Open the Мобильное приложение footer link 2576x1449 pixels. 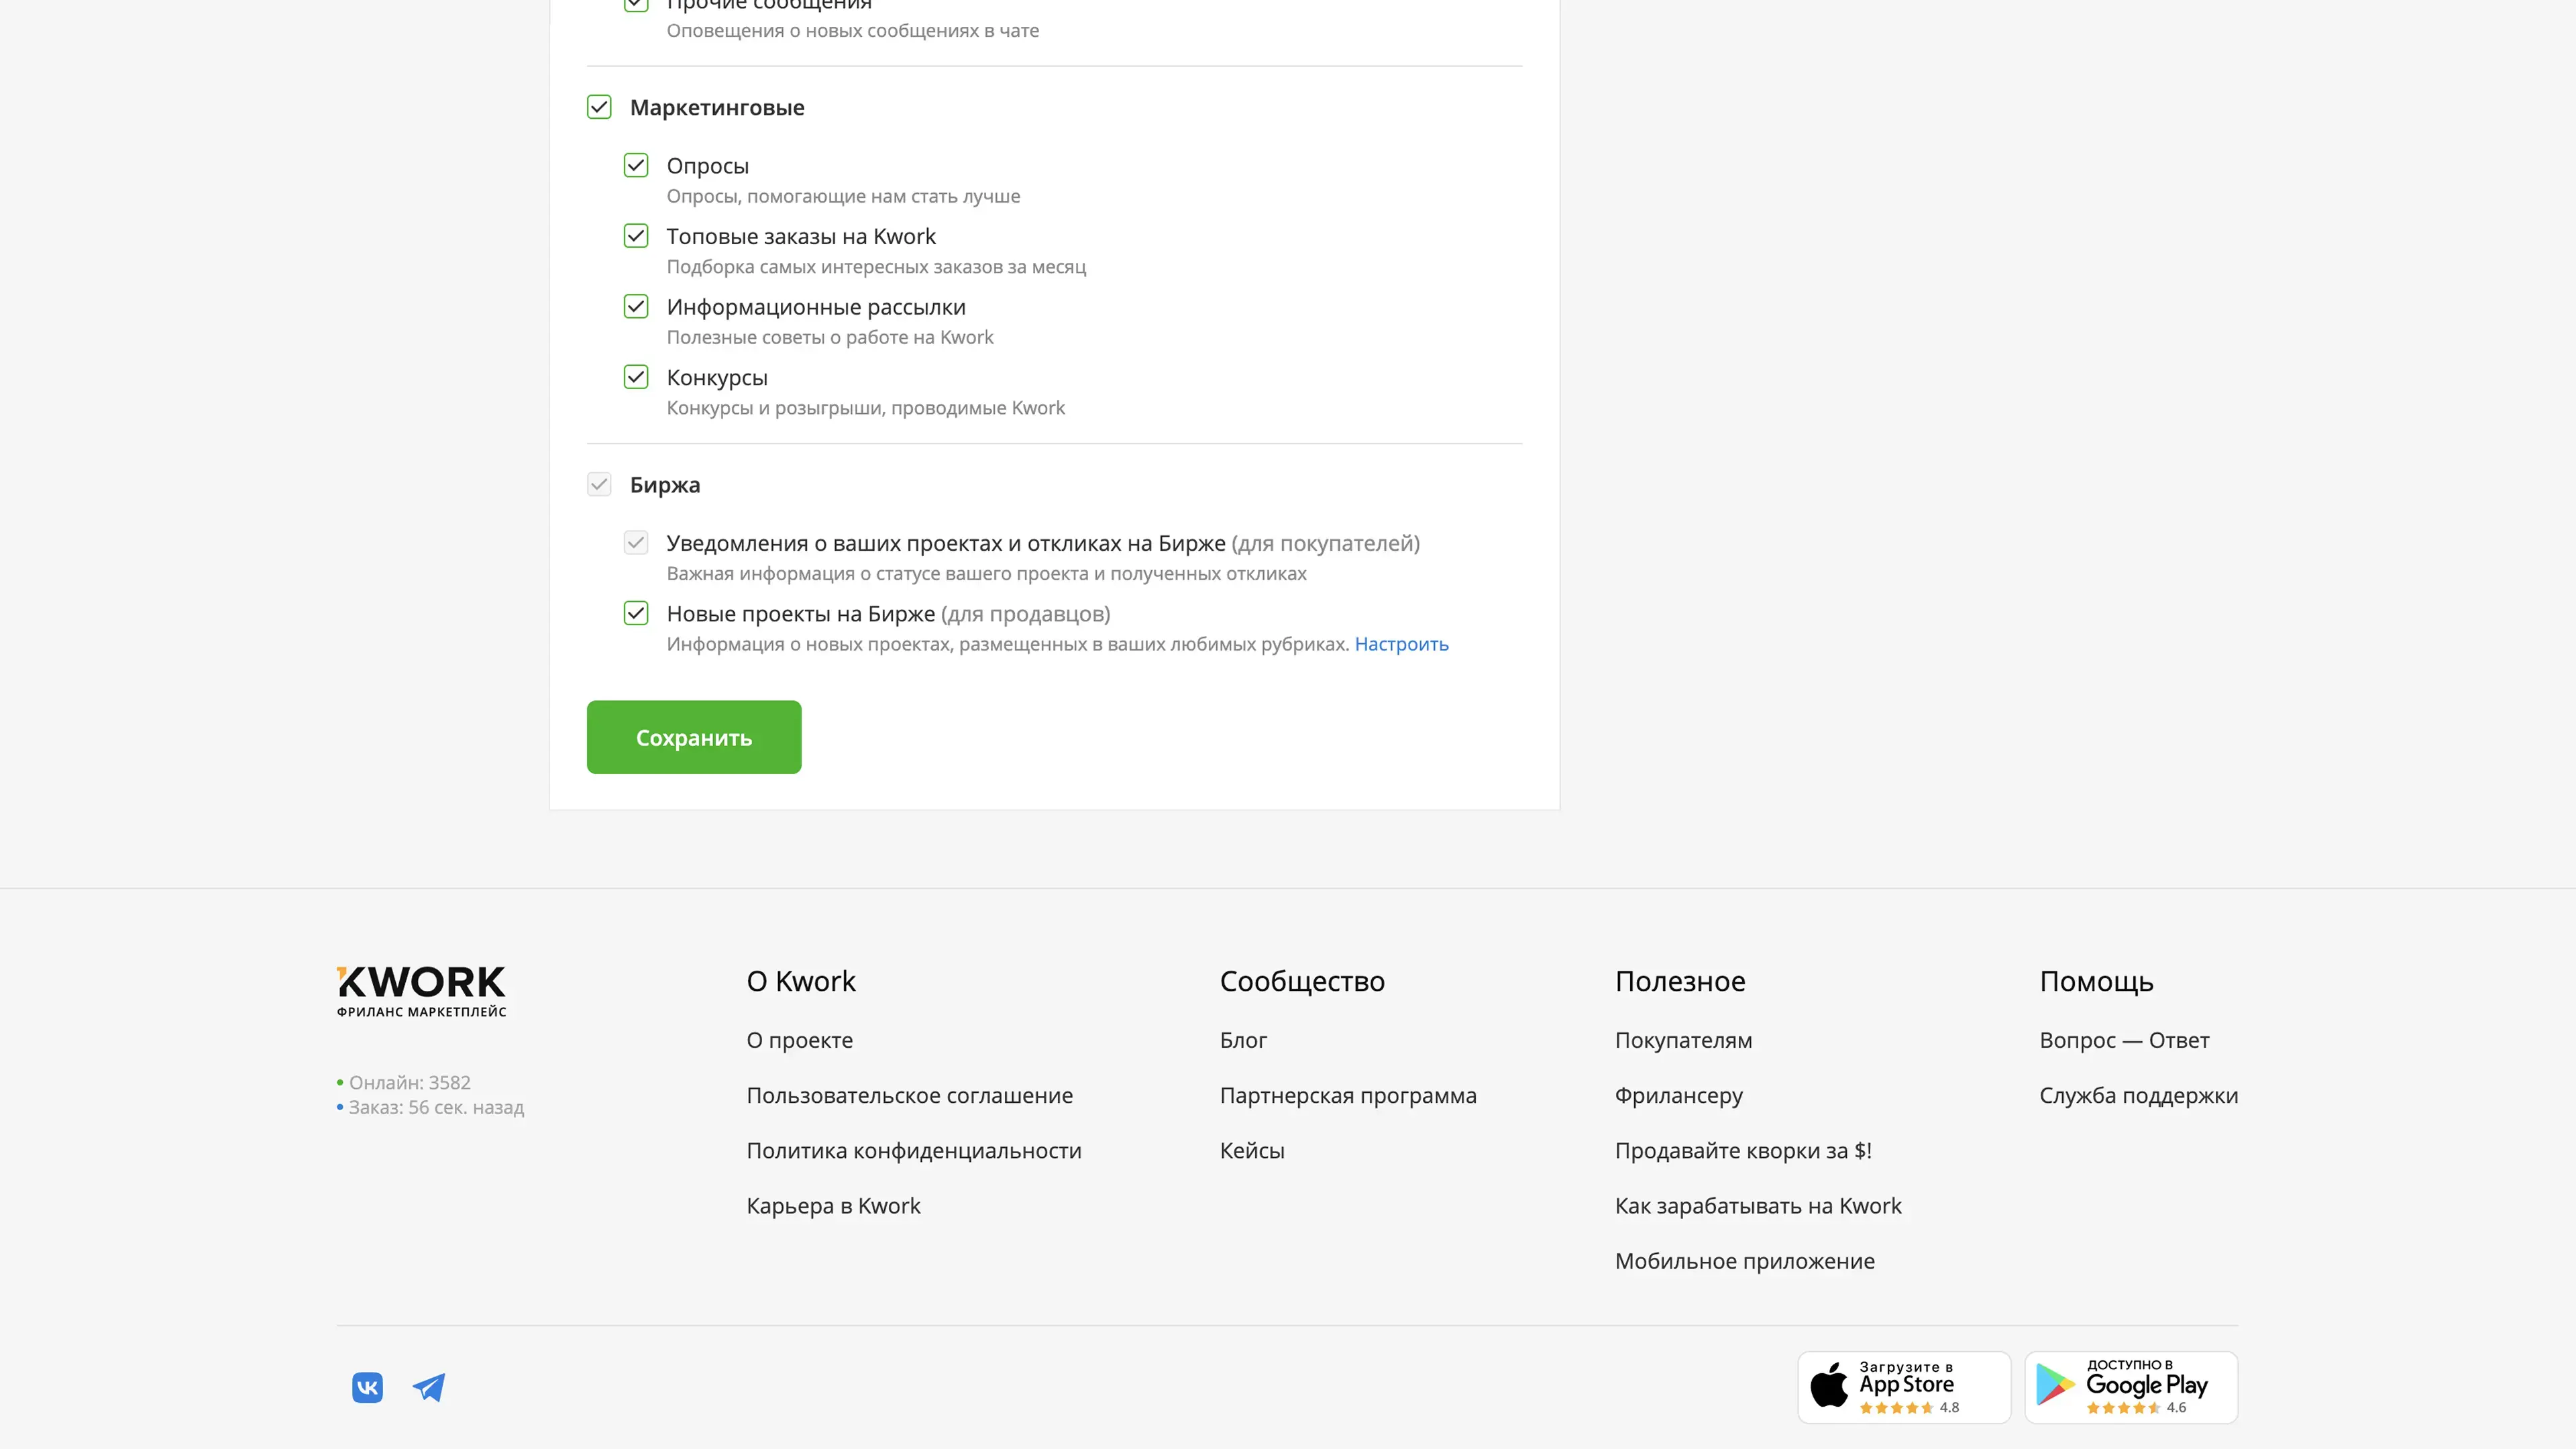click(x=1744, y=1261)
